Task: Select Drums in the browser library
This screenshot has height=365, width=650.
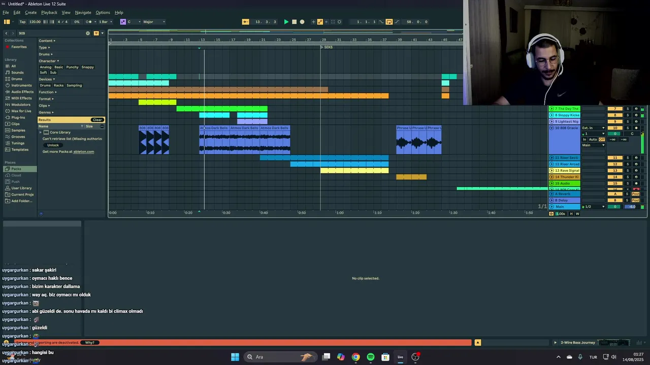Action: (x=17, y=79)
